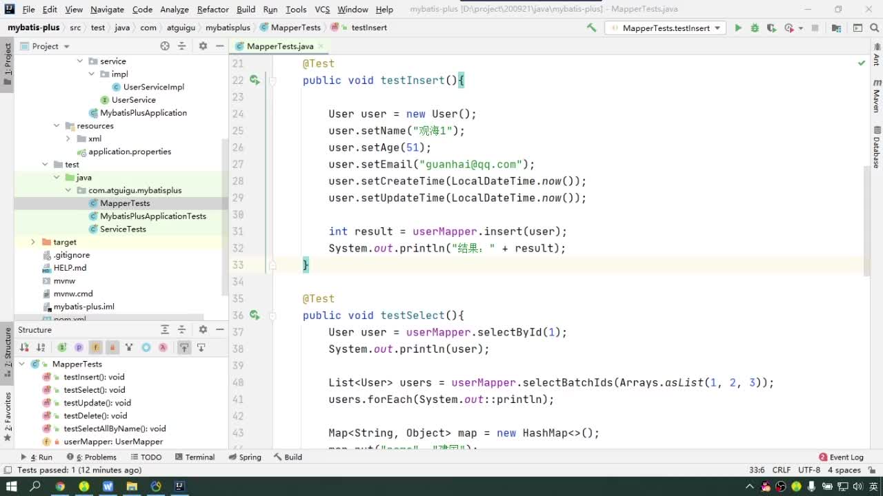Open Word from the Windows taskbar
The height and width of the screenshot is (496, 883).
(108, 486)
